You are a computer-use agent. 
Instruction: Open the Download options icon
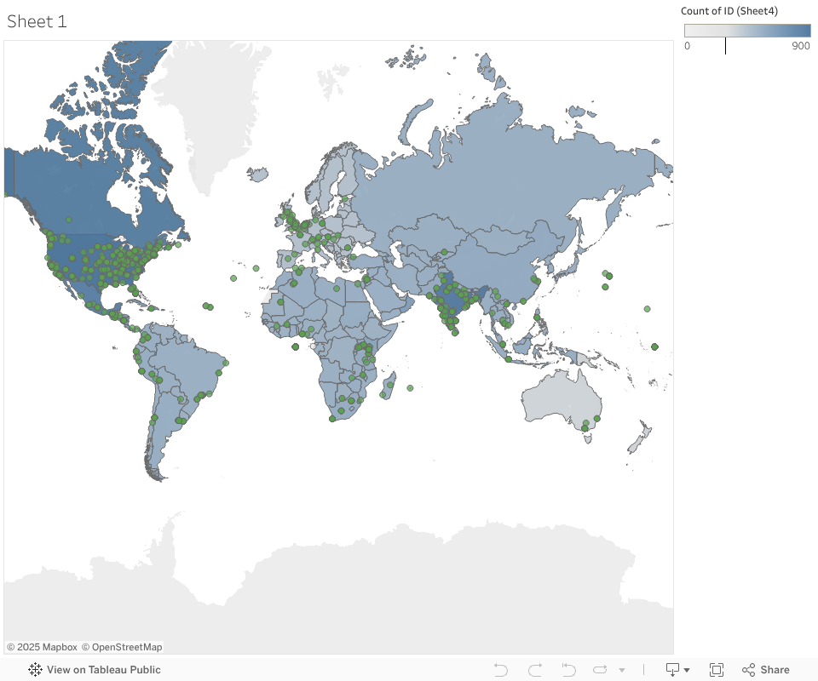coord(672,670)
